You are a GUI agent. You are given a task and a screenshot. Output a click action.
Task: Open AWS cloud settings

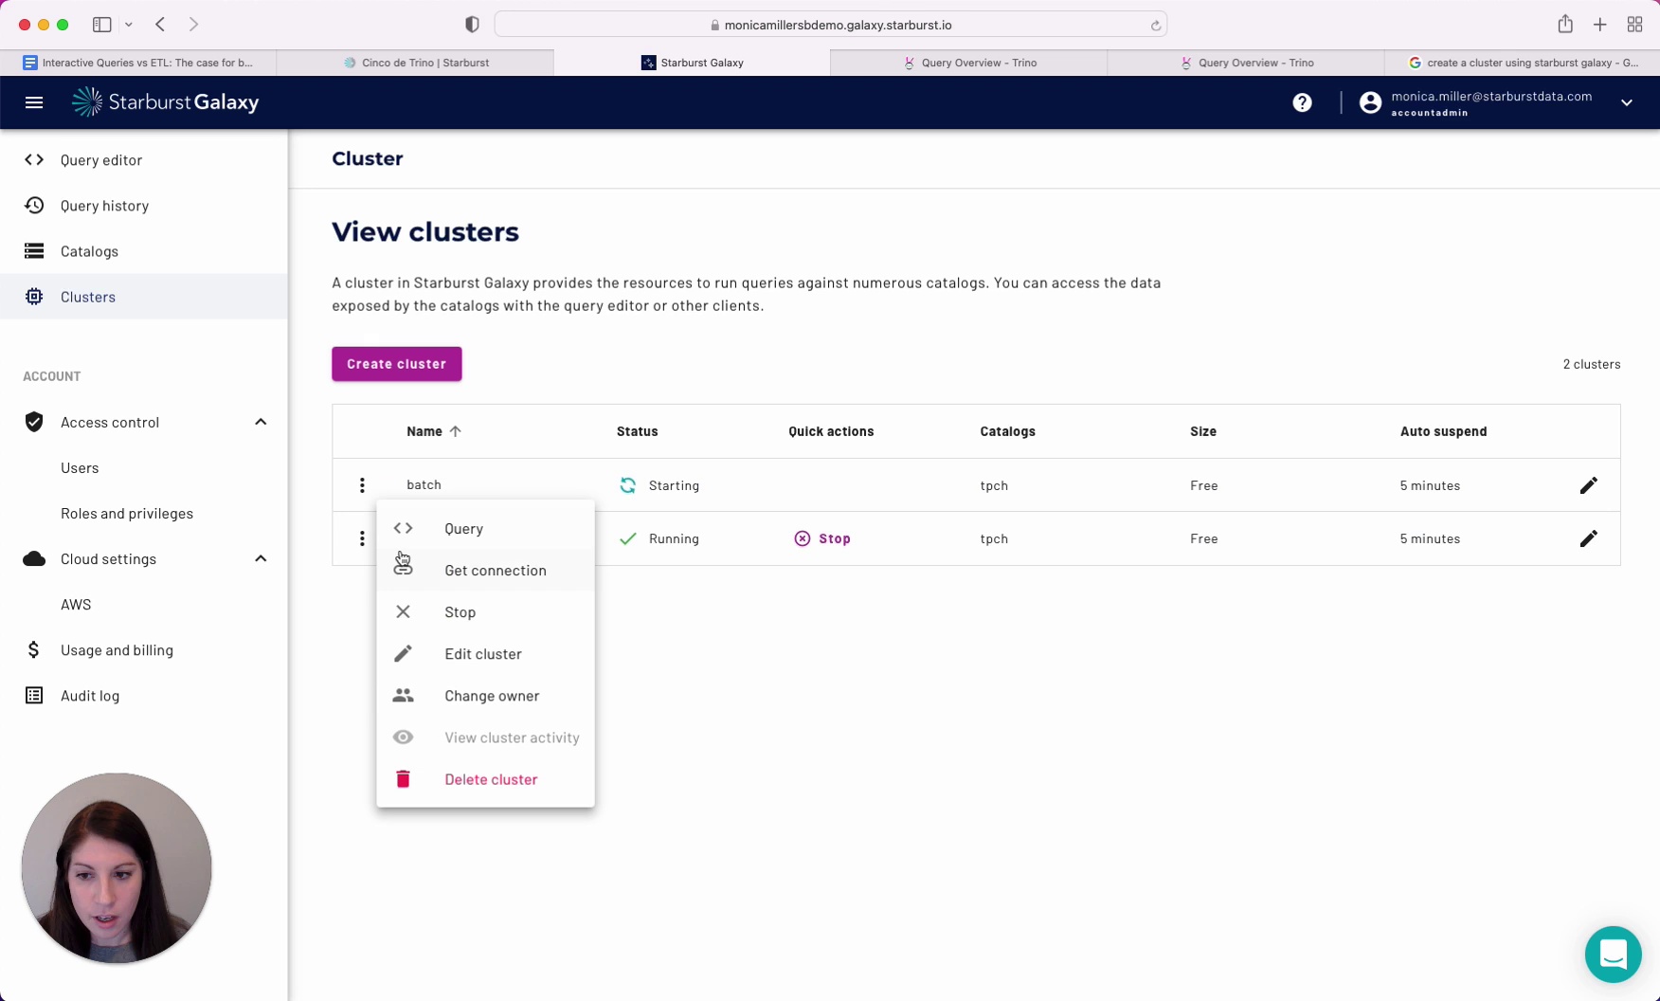[x=76, y=604]
